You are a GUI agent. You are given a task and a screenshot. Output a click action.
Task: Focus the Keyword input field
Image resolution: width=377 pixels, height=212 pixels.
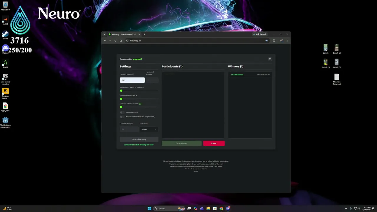132,80
